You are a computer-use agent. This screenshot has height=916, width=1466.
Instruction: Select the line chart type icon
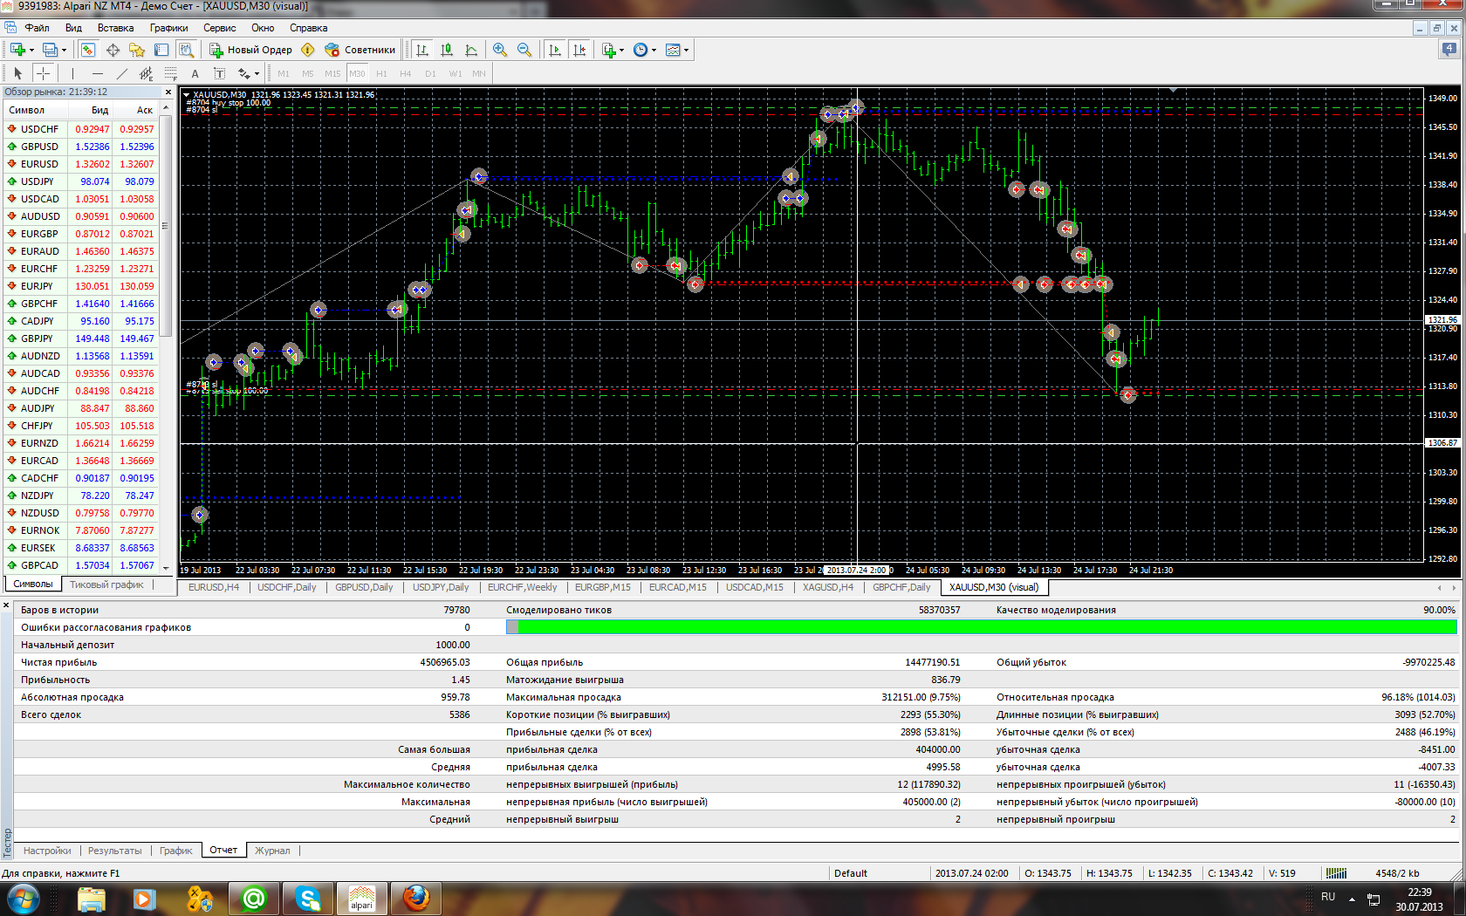471,50
